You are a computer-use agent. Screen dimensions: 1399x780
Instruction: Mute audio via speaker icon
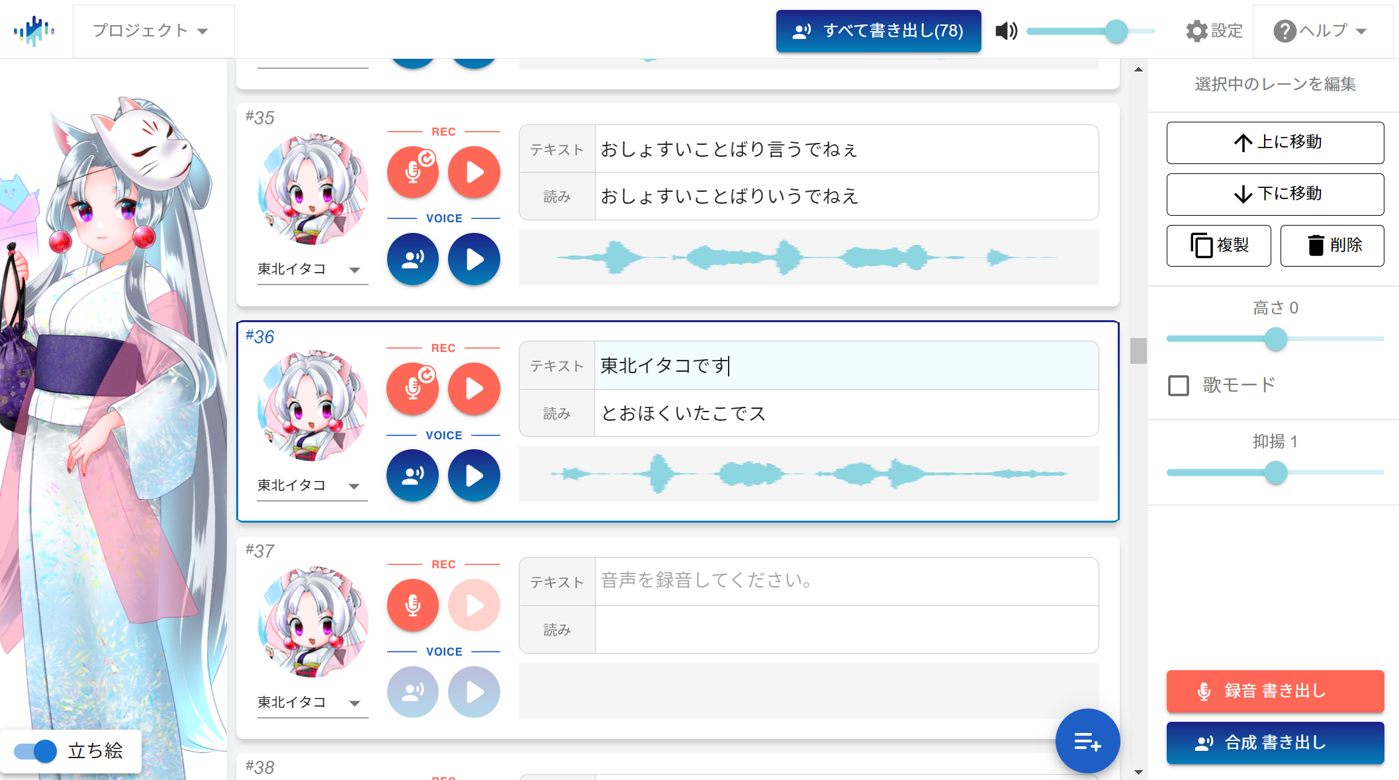(x=1005, y=30)
